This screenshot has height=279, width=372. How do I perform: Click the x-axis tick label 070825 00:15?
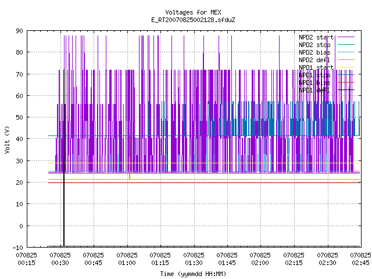point(26,259)
